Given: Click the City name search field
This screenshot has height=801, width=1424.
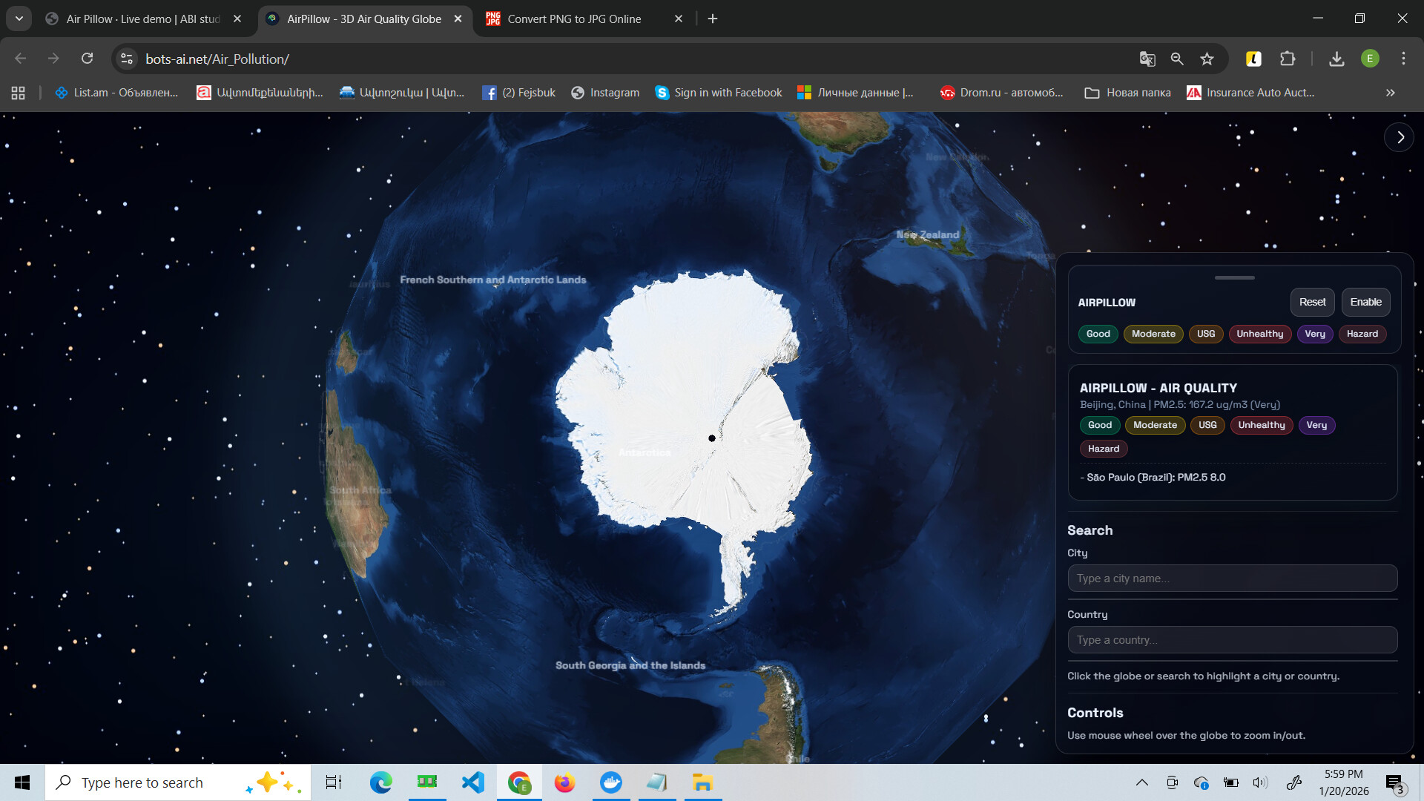Looking at the screenshot, I should coord(1232,578).
